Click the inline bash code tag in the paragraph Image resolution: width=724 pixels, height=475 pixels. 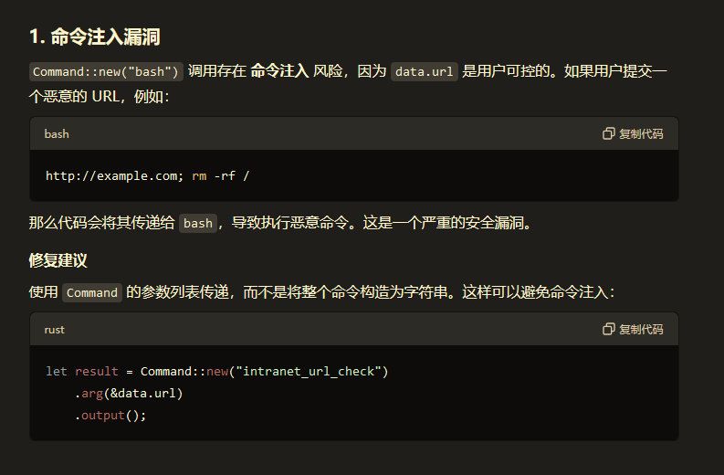point(198,224)
